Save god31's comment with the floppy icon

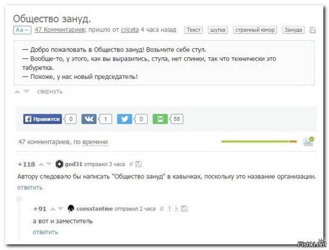(x=139, y=164)
